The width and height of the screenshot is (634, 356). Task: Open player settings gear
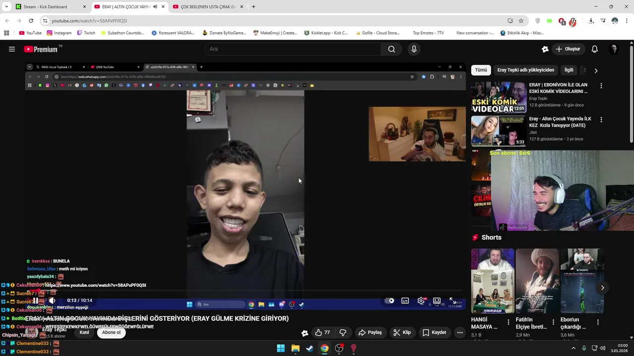tap(421, 301)
